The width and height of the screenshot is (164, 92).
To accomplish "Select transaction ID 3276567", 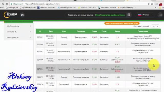I will [40, 51].
